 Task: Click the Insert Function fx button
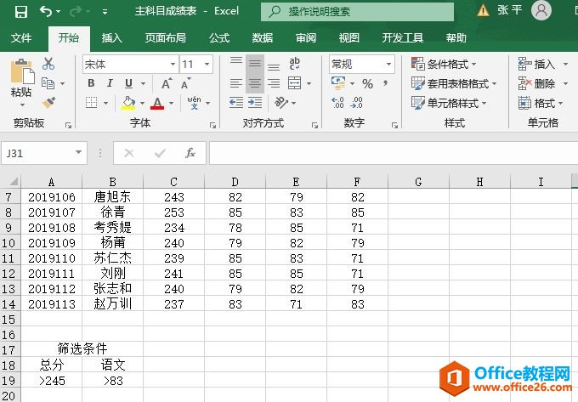pos(190,152)
